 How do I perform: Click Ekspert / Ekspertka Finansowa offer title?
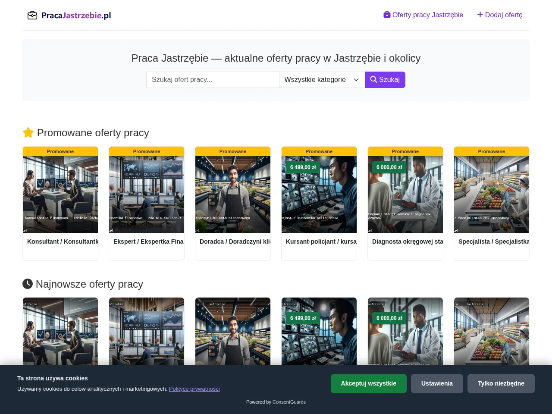click(149, 241)
